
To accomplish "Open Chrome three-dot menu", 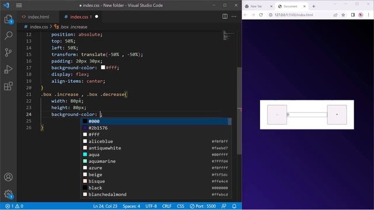I will pos(369,15).
